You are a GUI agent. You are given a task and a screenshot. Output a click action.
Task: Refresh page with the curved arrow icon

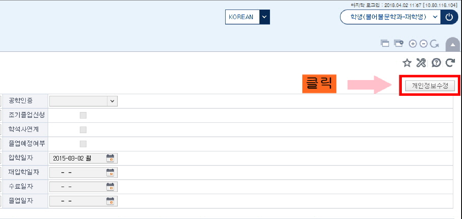tap(450, 63)
